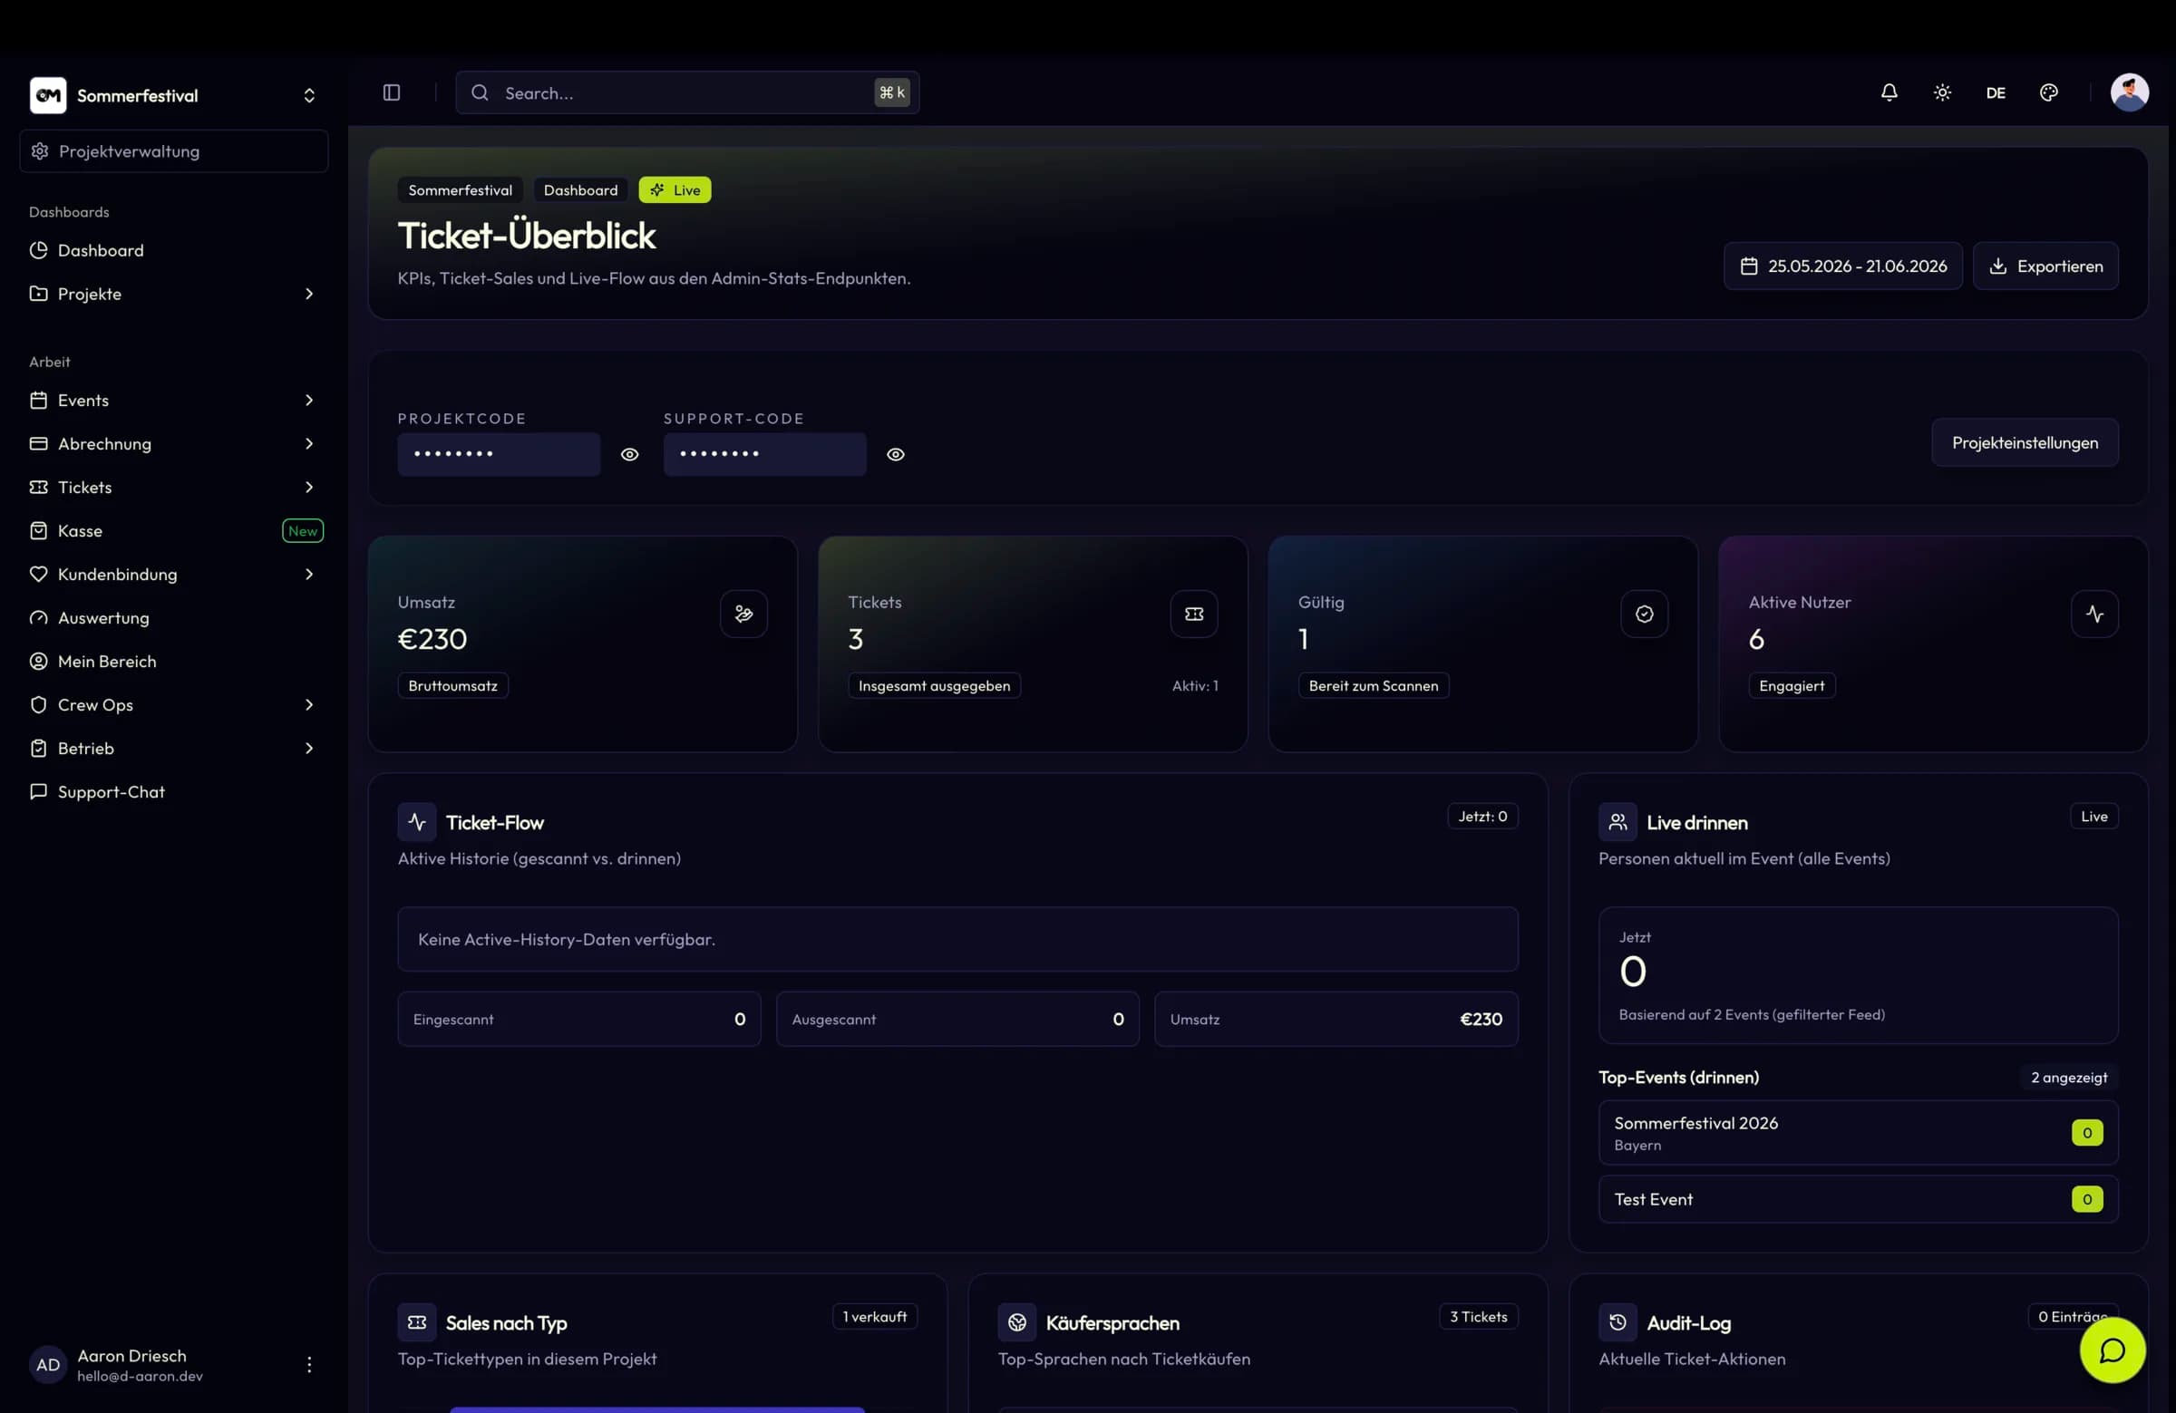The height and width of the screenshot is (1413, 2176).
Task: Open the color palette icon in header
Action: [2049, 92]
